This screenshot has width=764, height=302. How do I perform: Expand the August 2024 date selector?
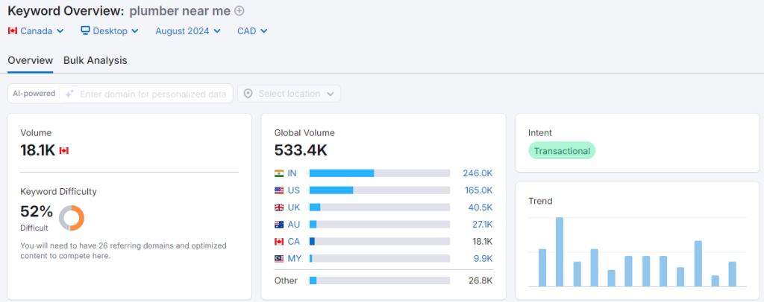(188, 31)
